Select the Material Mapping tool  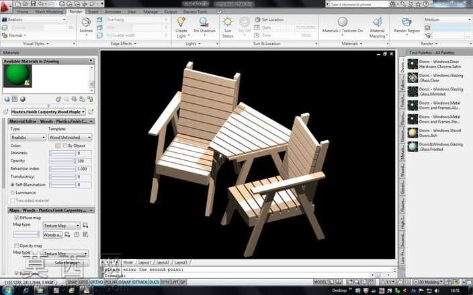(x=377, y=22)
